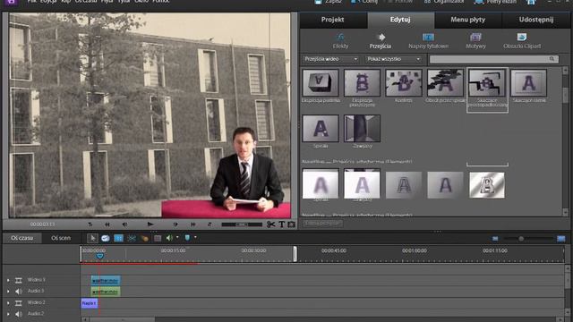Show the Przejścia panel
573x322 pixels.
[381, 41]
